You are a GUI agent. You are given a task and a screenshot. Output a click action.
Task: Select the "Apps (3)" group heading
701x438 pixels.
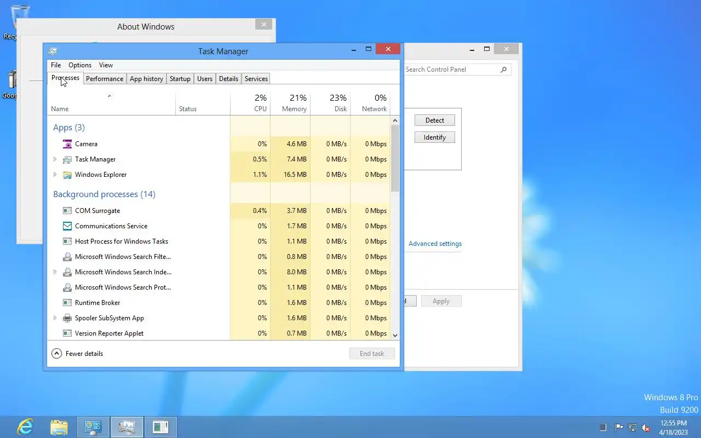point(69,128)
